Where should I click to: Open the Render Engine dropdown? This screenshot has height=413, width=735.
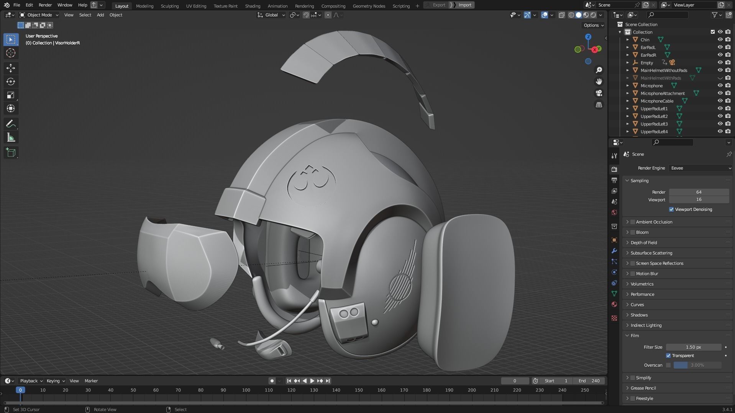click(701, 168)
